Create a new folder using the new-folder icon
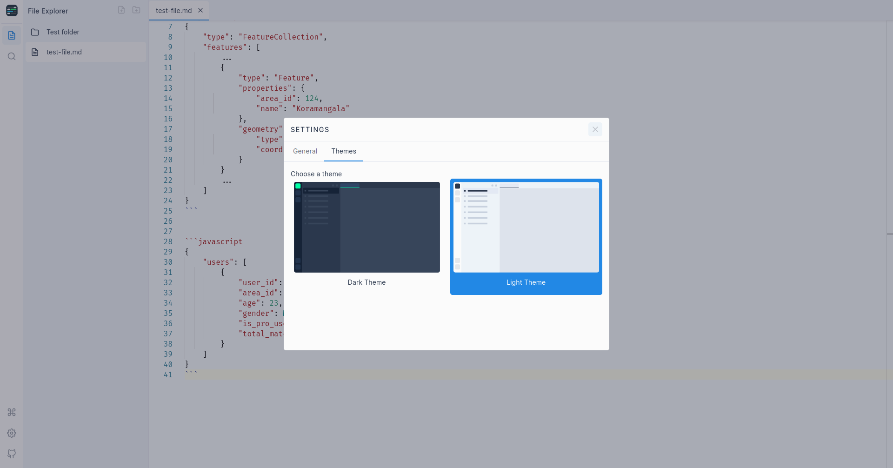Image resolution: width=893 pixels, height=468 pixels. coord(136,9)
